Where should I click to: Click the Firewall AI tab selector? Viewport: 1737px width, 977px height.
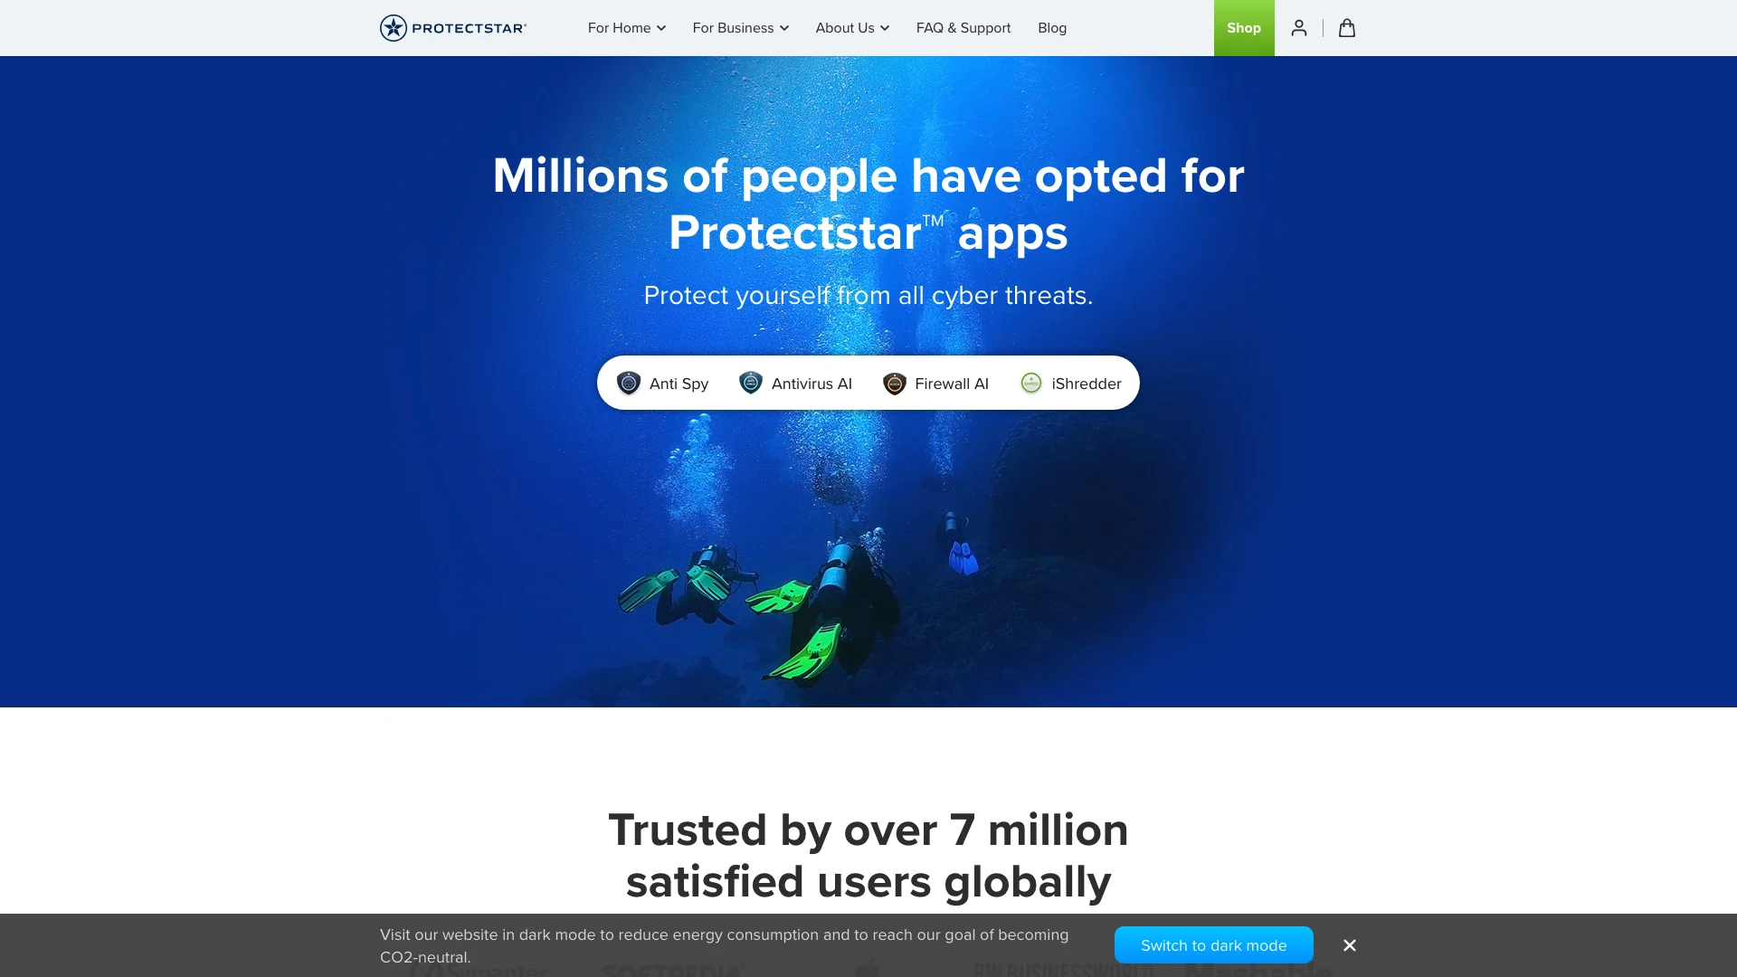(935, 383)
